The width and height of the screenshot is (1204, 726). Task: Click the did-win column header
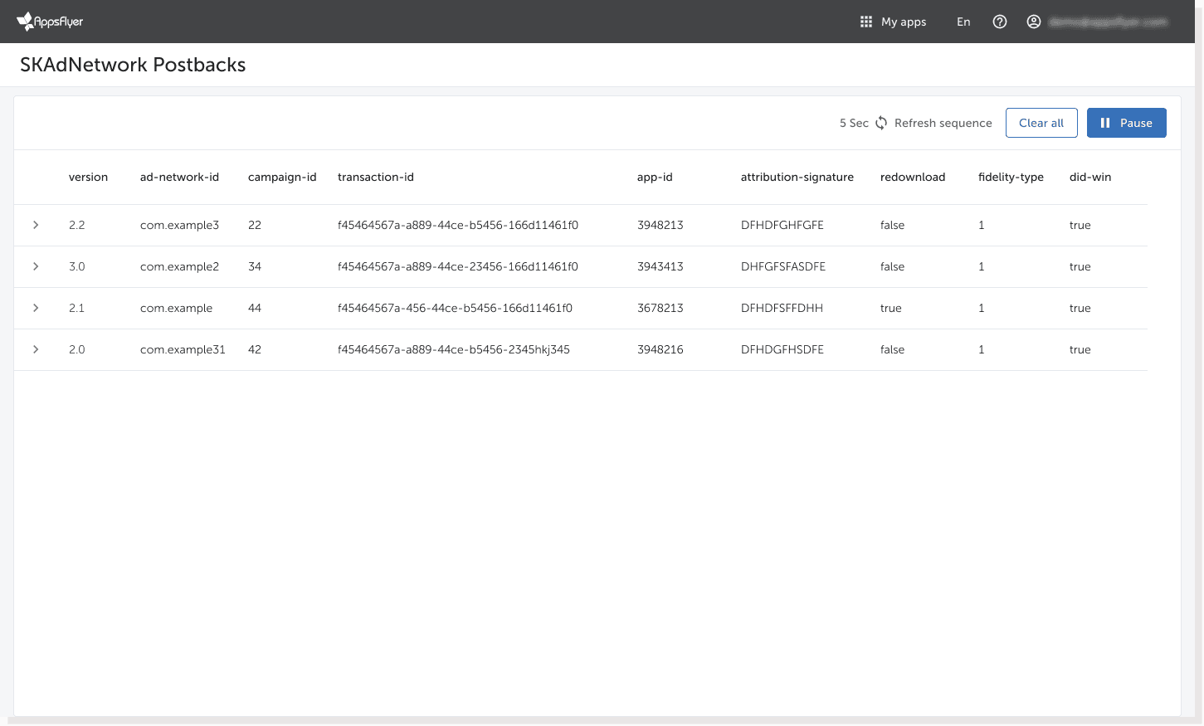pyautogui.click(x=1089, y=177)
